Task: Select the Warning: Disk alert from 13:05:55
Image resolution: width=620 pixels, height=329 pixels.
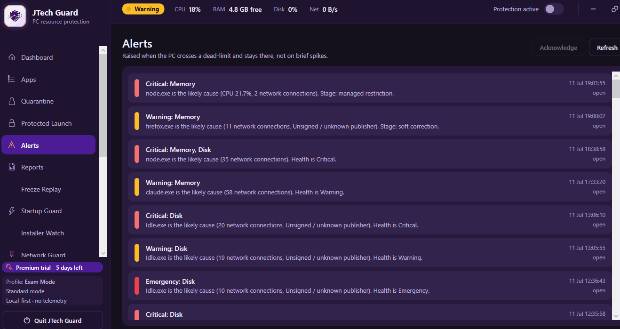Action: [x=369, y=253]
